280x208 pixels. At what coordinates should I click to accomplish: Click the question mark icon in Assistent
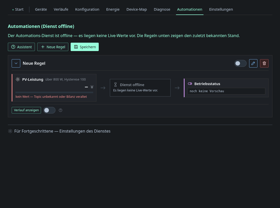coord(13,47)
